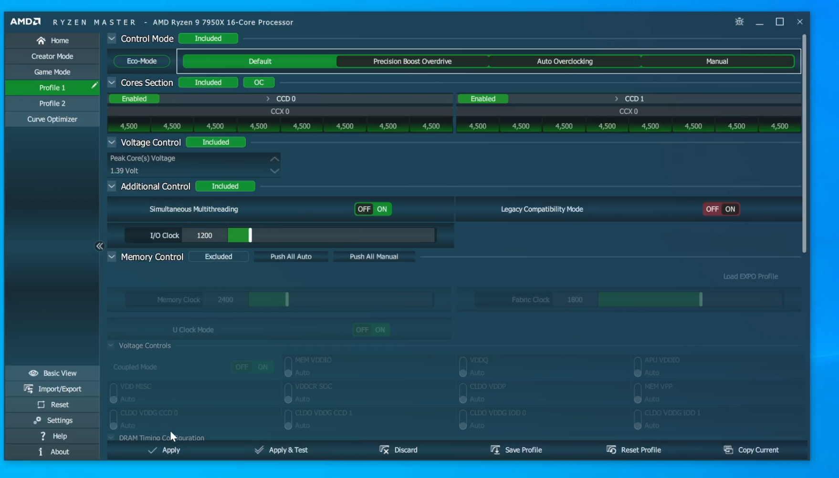Toggle Coupled Mode switch
The height and width of the screenshot is (478, 839).
pos(252,367)
